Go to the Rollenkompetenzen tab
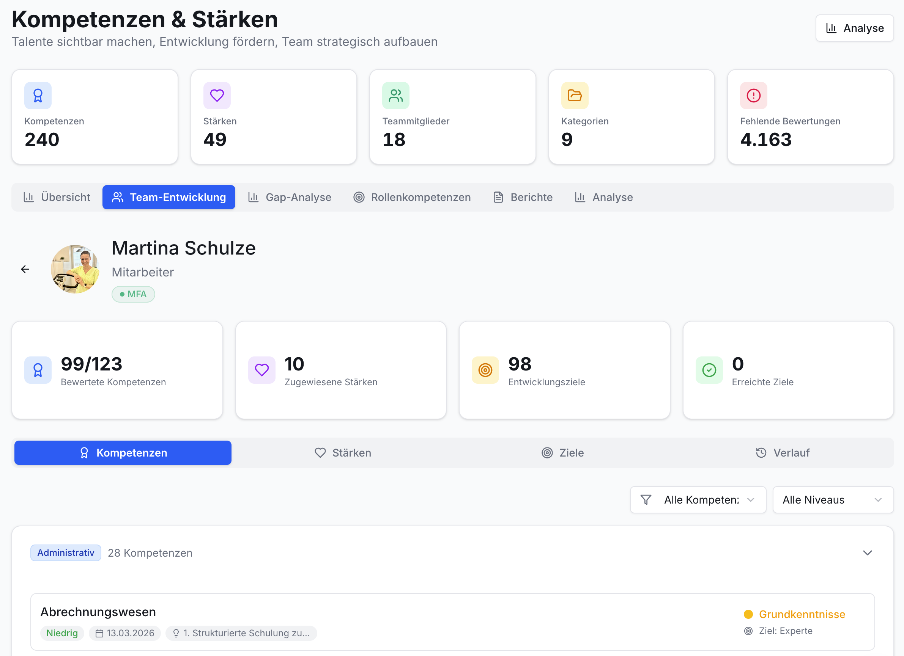 [x=412, y=197]
